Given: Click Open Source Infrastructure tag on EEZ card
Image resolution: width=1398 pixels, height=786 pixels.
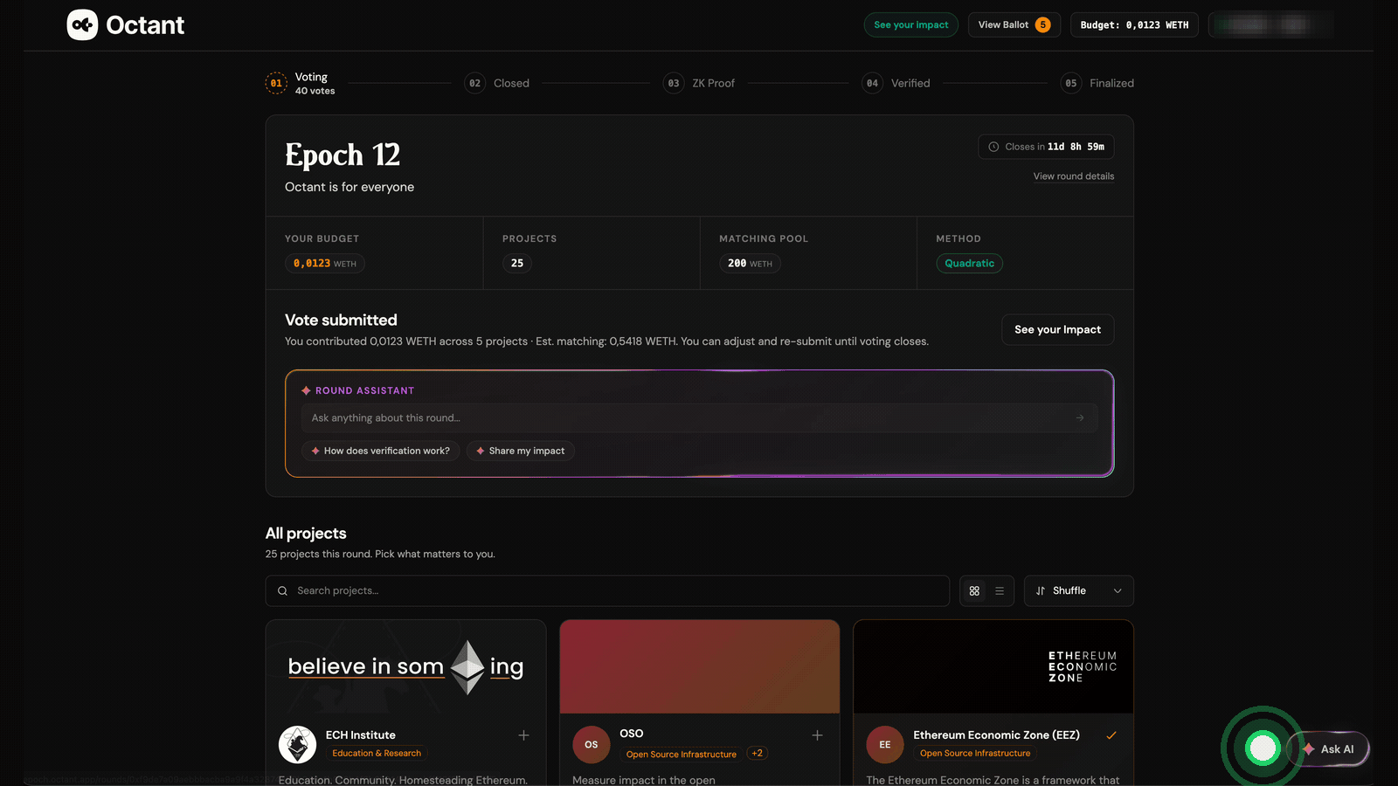Looking at the screenshot, I should pos(975,754).
